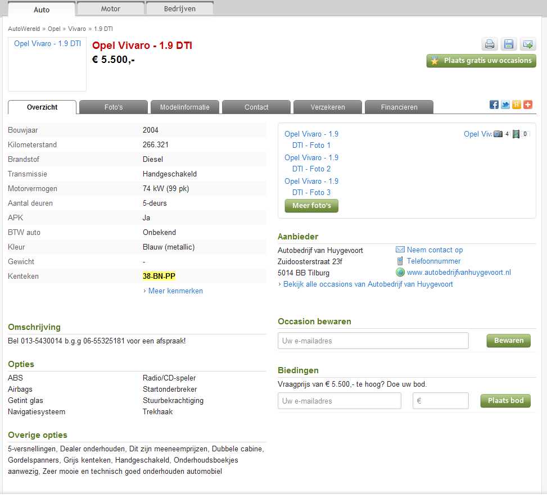
Task: Open the Bedrijven top tab
Action: pos(180,9)
